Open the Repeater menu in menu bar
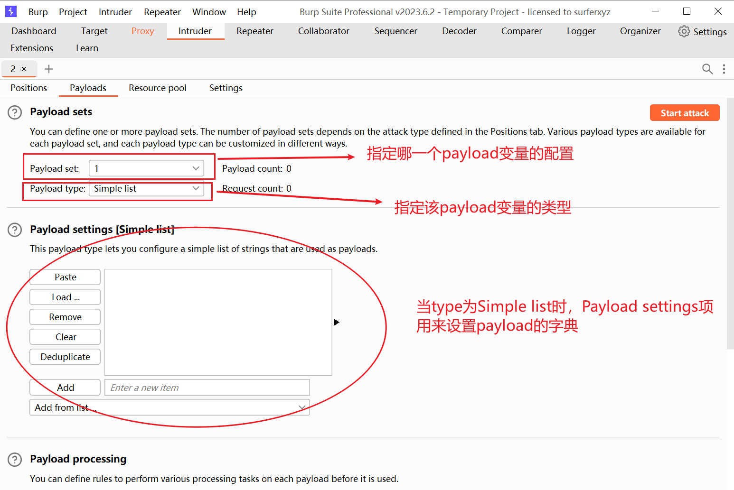The height and width of the screenshot is (490, 734). click(162, 12)
